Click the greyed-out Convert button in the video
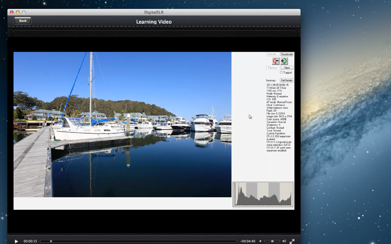 coord(273,54)
